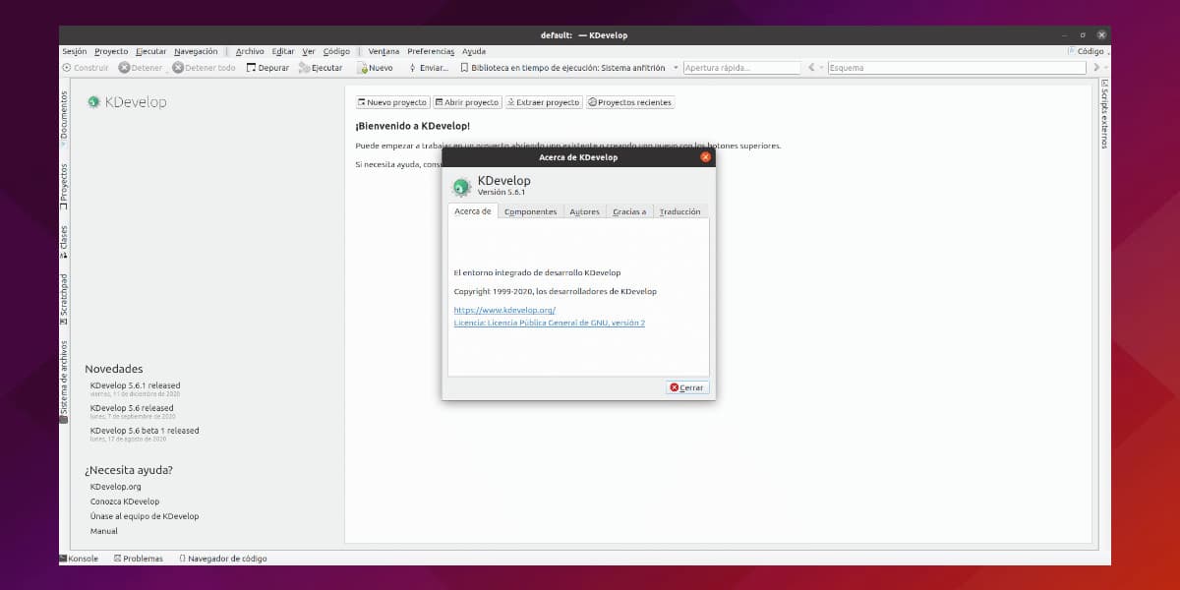Viewport: 1180px width, 590px height.
Task: Toggle the Problemas bottom panel
Action: [138, 559]
